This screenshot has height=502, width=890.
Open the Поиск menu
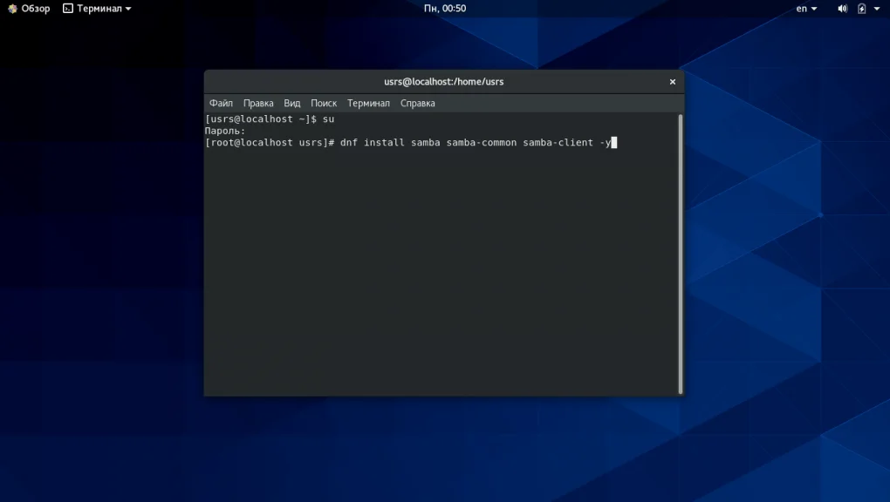pos(324,103)
